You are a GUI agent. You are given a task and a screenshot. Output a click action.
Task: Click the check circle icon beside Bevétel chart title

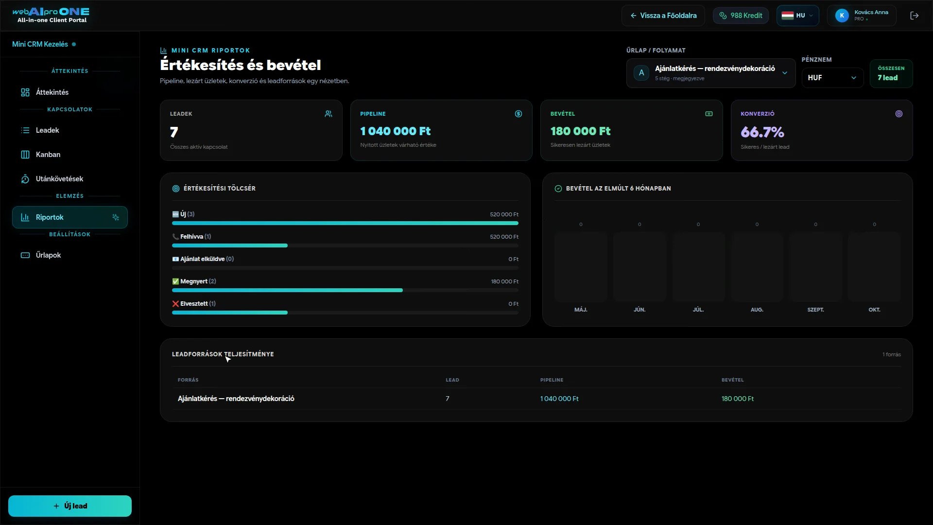click(558, 189)
